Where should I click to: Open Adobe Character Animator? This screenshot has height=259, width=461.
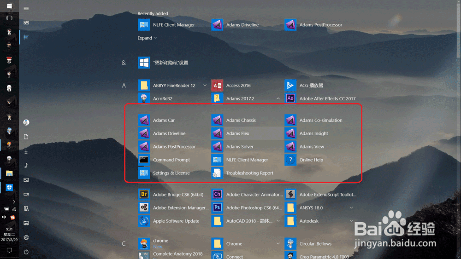(247, 194)
